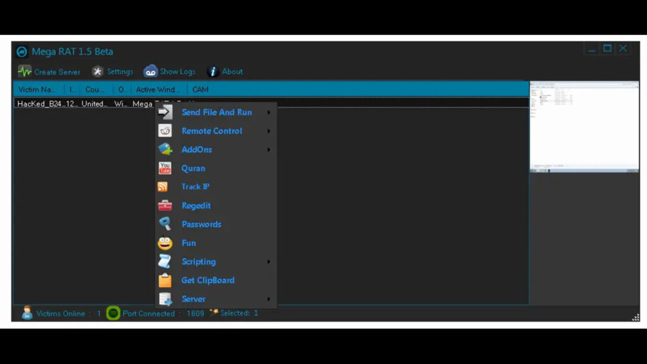
Task: Expand the Remote Control submenu arrow
Action: pos(269,131)
